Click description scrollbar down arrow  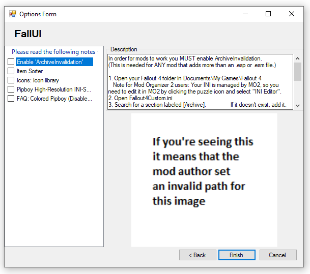coord(297,106)
